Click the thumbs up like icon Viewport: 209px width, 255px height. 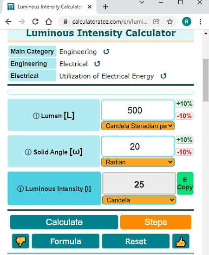click(181, 241)
